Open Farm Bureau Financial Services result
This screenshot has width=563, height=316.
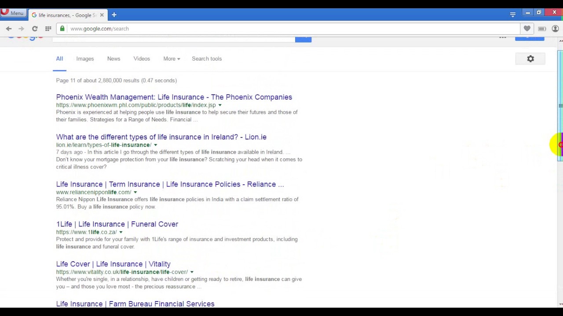pyautogui.click(x=135, y=304)
